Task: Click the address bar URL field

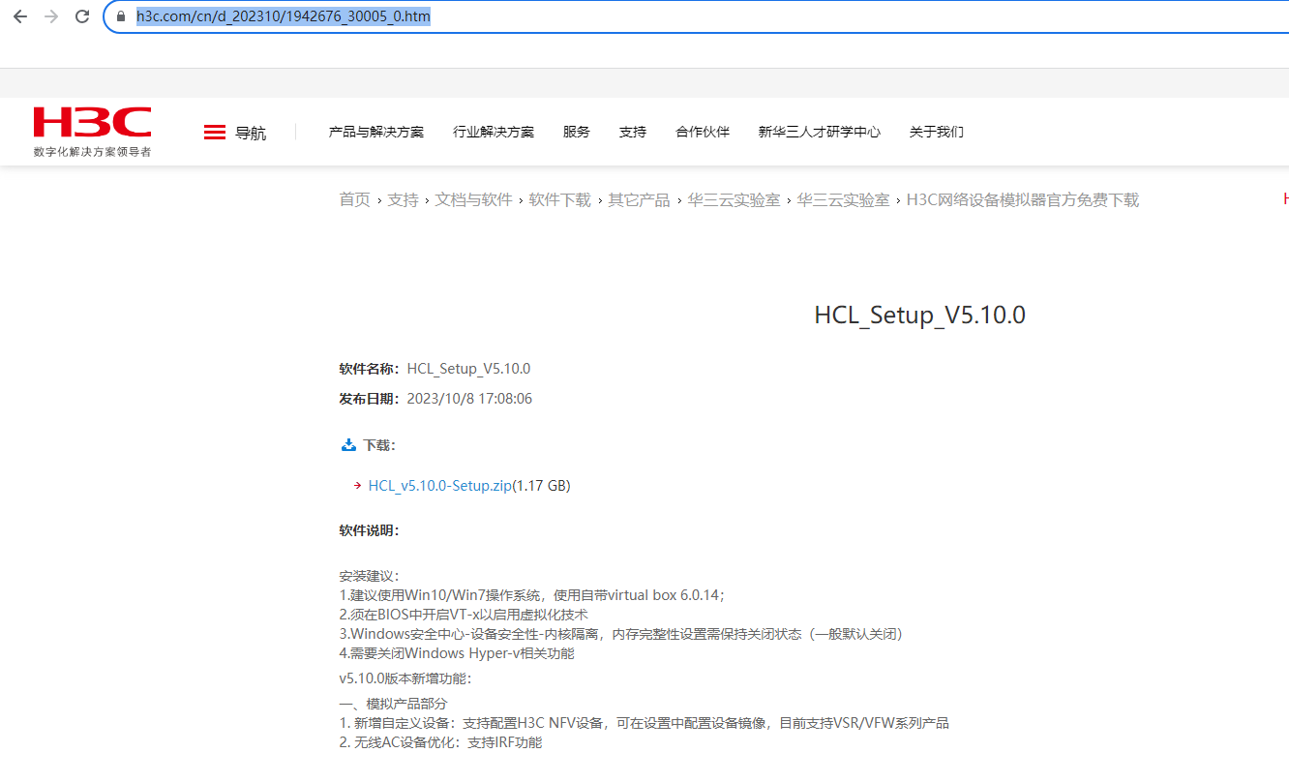Action: 695,16
